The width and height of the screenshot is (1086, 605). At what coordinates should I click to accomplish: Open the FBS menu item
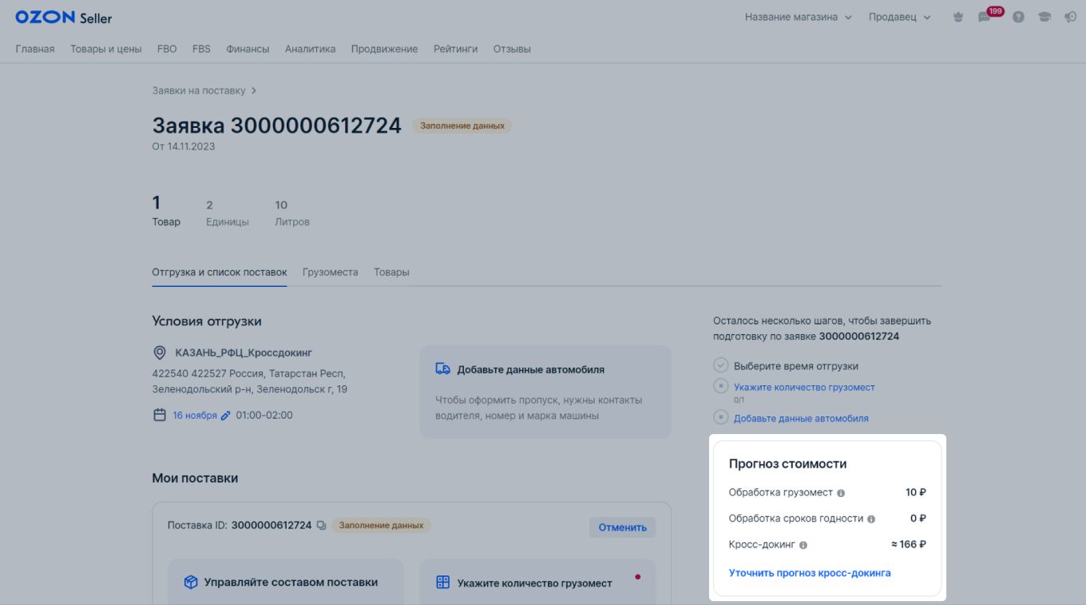tap(201, 49)
